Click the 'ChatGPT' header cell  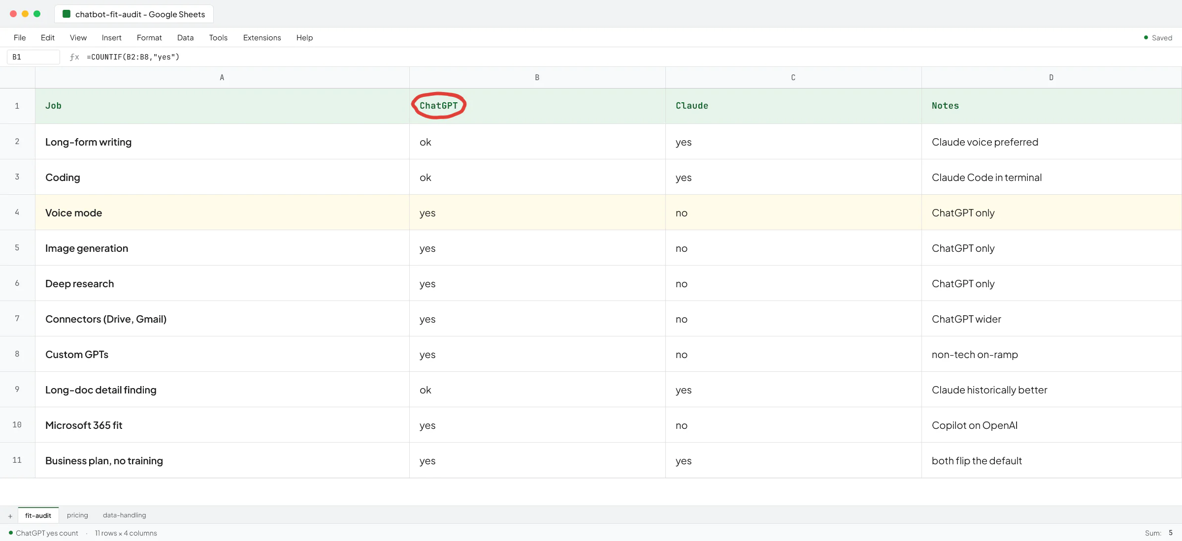coord(537,106)
